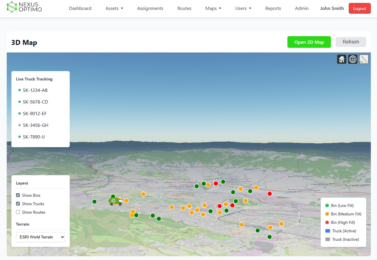The image size is (377, 260).
Task: Expand the Maps menu
Action: (x=213, y=8)
